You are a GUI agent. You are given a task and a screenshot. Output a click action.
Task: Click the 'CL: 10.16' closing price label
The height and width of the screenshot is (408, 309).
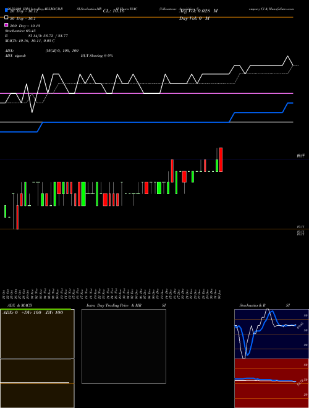pyautogui.click(x=114, y=11)
